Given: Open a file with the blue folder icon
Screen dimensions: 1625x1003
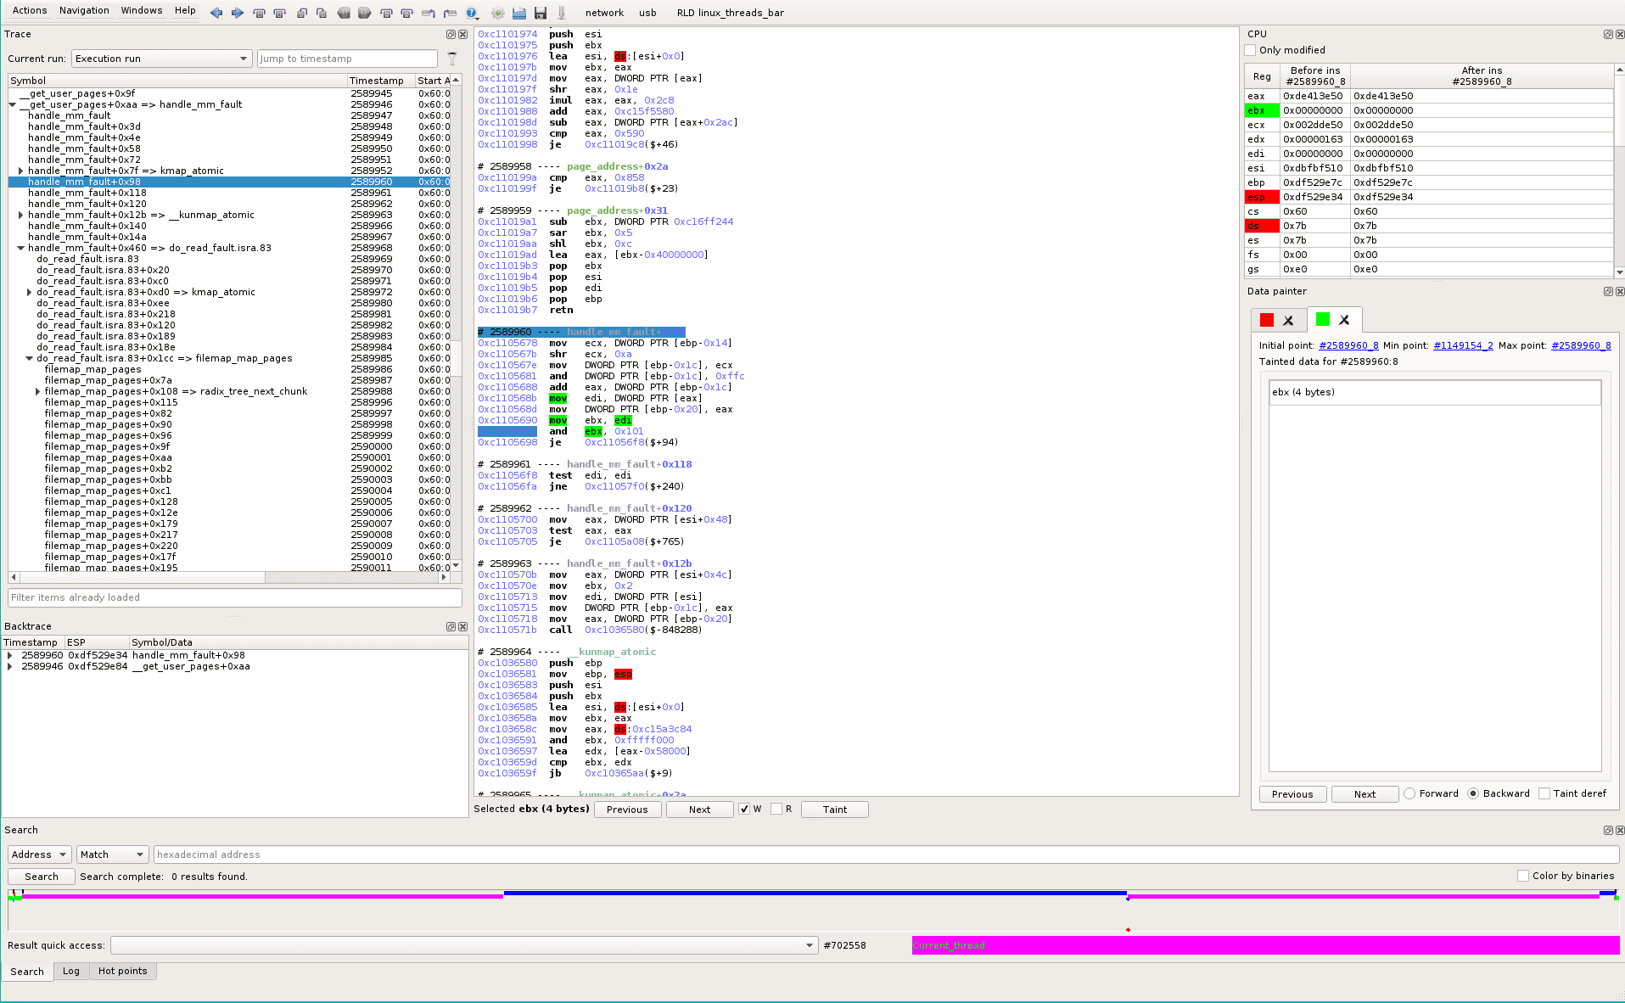Looking at the screenshot, I should coord(518,13).
